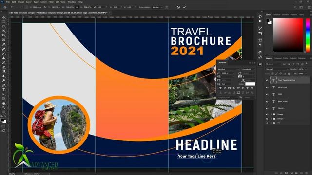Select the Dodge tool
The height and width of the screenshot is (175, 312).
click(x=3, y=81)
